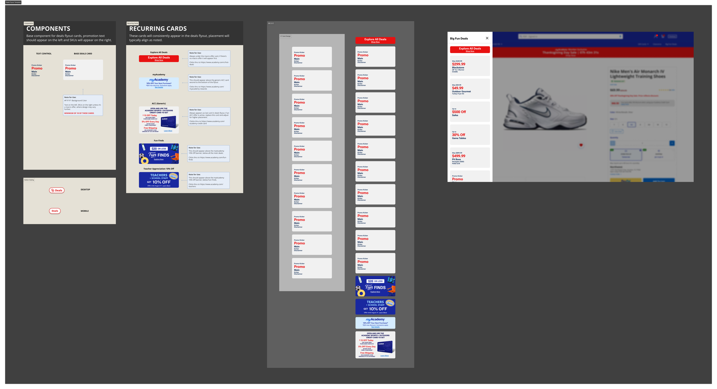Select the Deals Flyout Template frame label
This screenshot has height=389, width=717.
[x=13, y=2]
